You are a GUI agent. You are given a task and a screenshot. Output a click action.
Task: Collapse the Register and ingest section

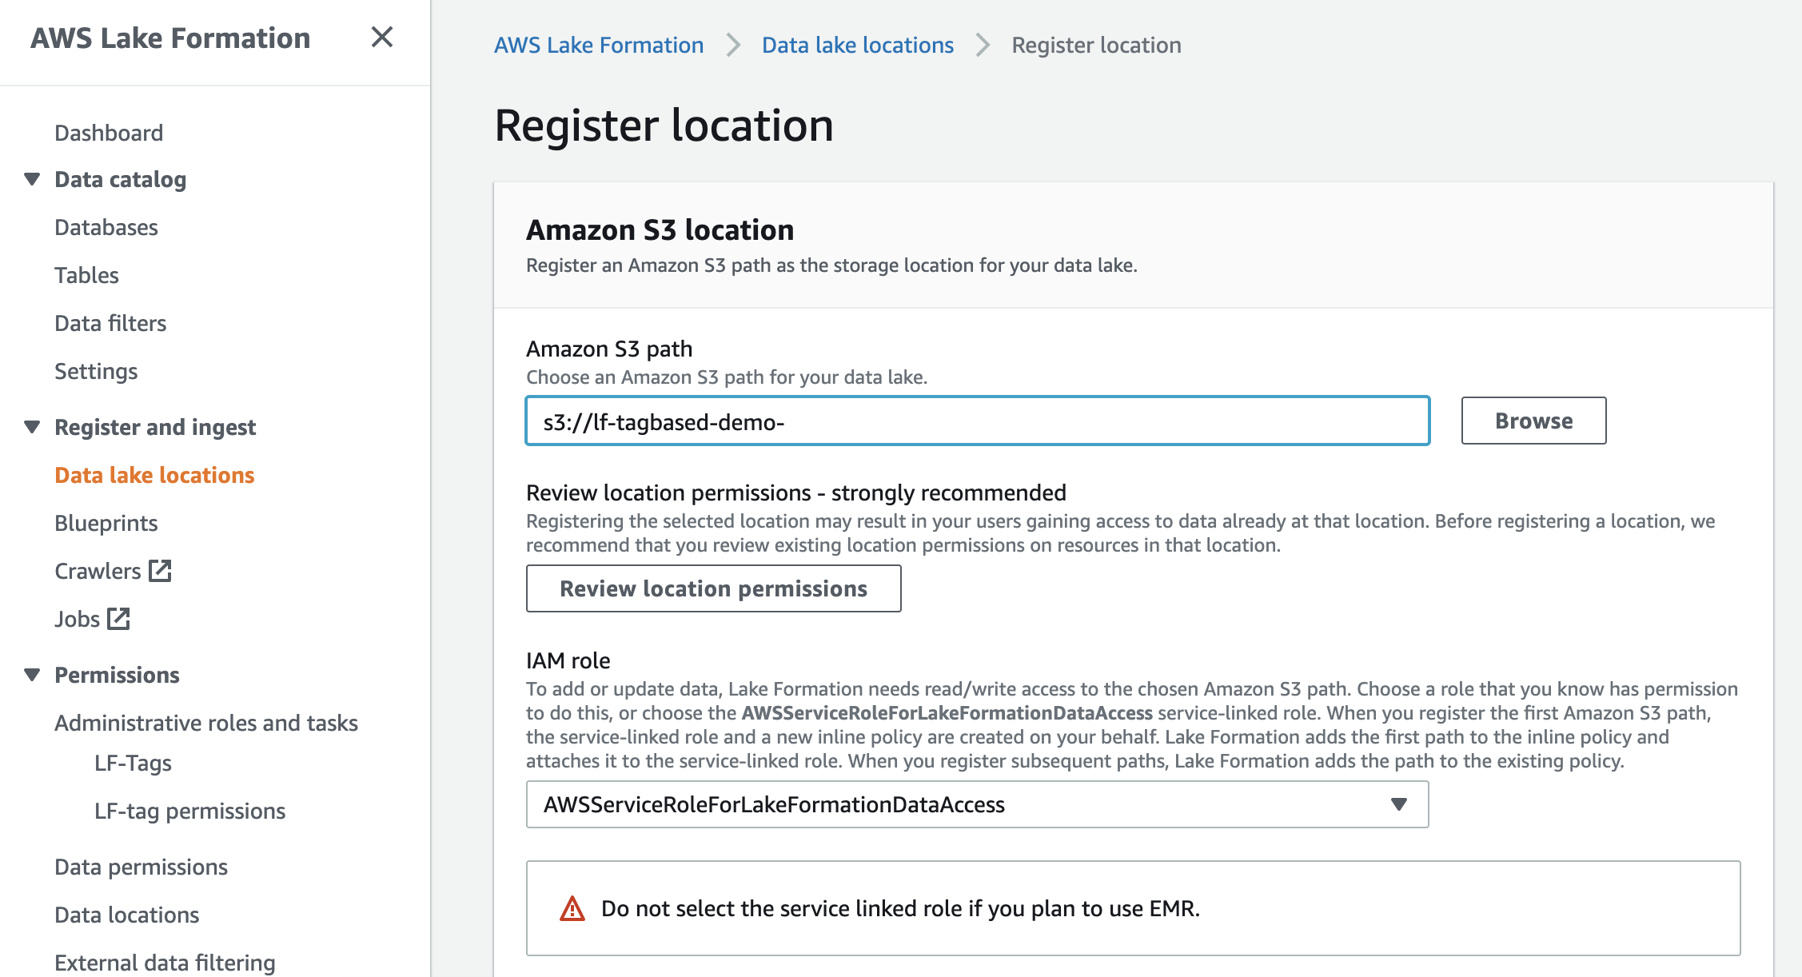[x=32, y=427]
